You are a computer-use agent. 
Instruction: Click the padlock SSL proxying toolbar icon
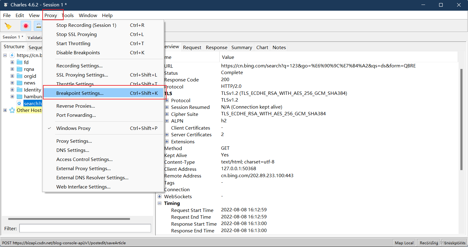pos(38,26)
